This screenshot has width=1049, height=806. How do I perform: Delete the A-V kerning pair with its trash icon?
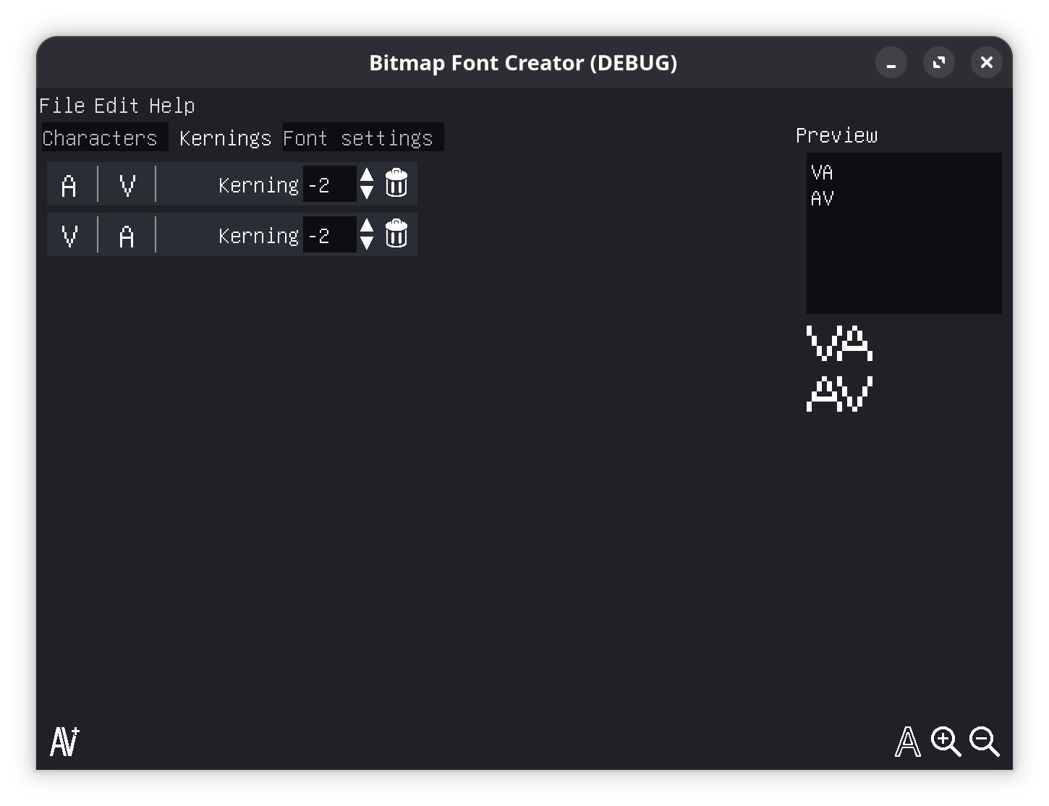click(x=396, y=183)
